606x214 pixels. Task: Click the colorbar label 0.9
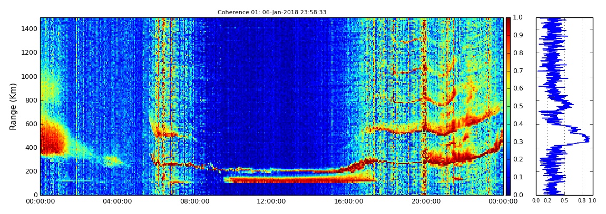[517, 35]
